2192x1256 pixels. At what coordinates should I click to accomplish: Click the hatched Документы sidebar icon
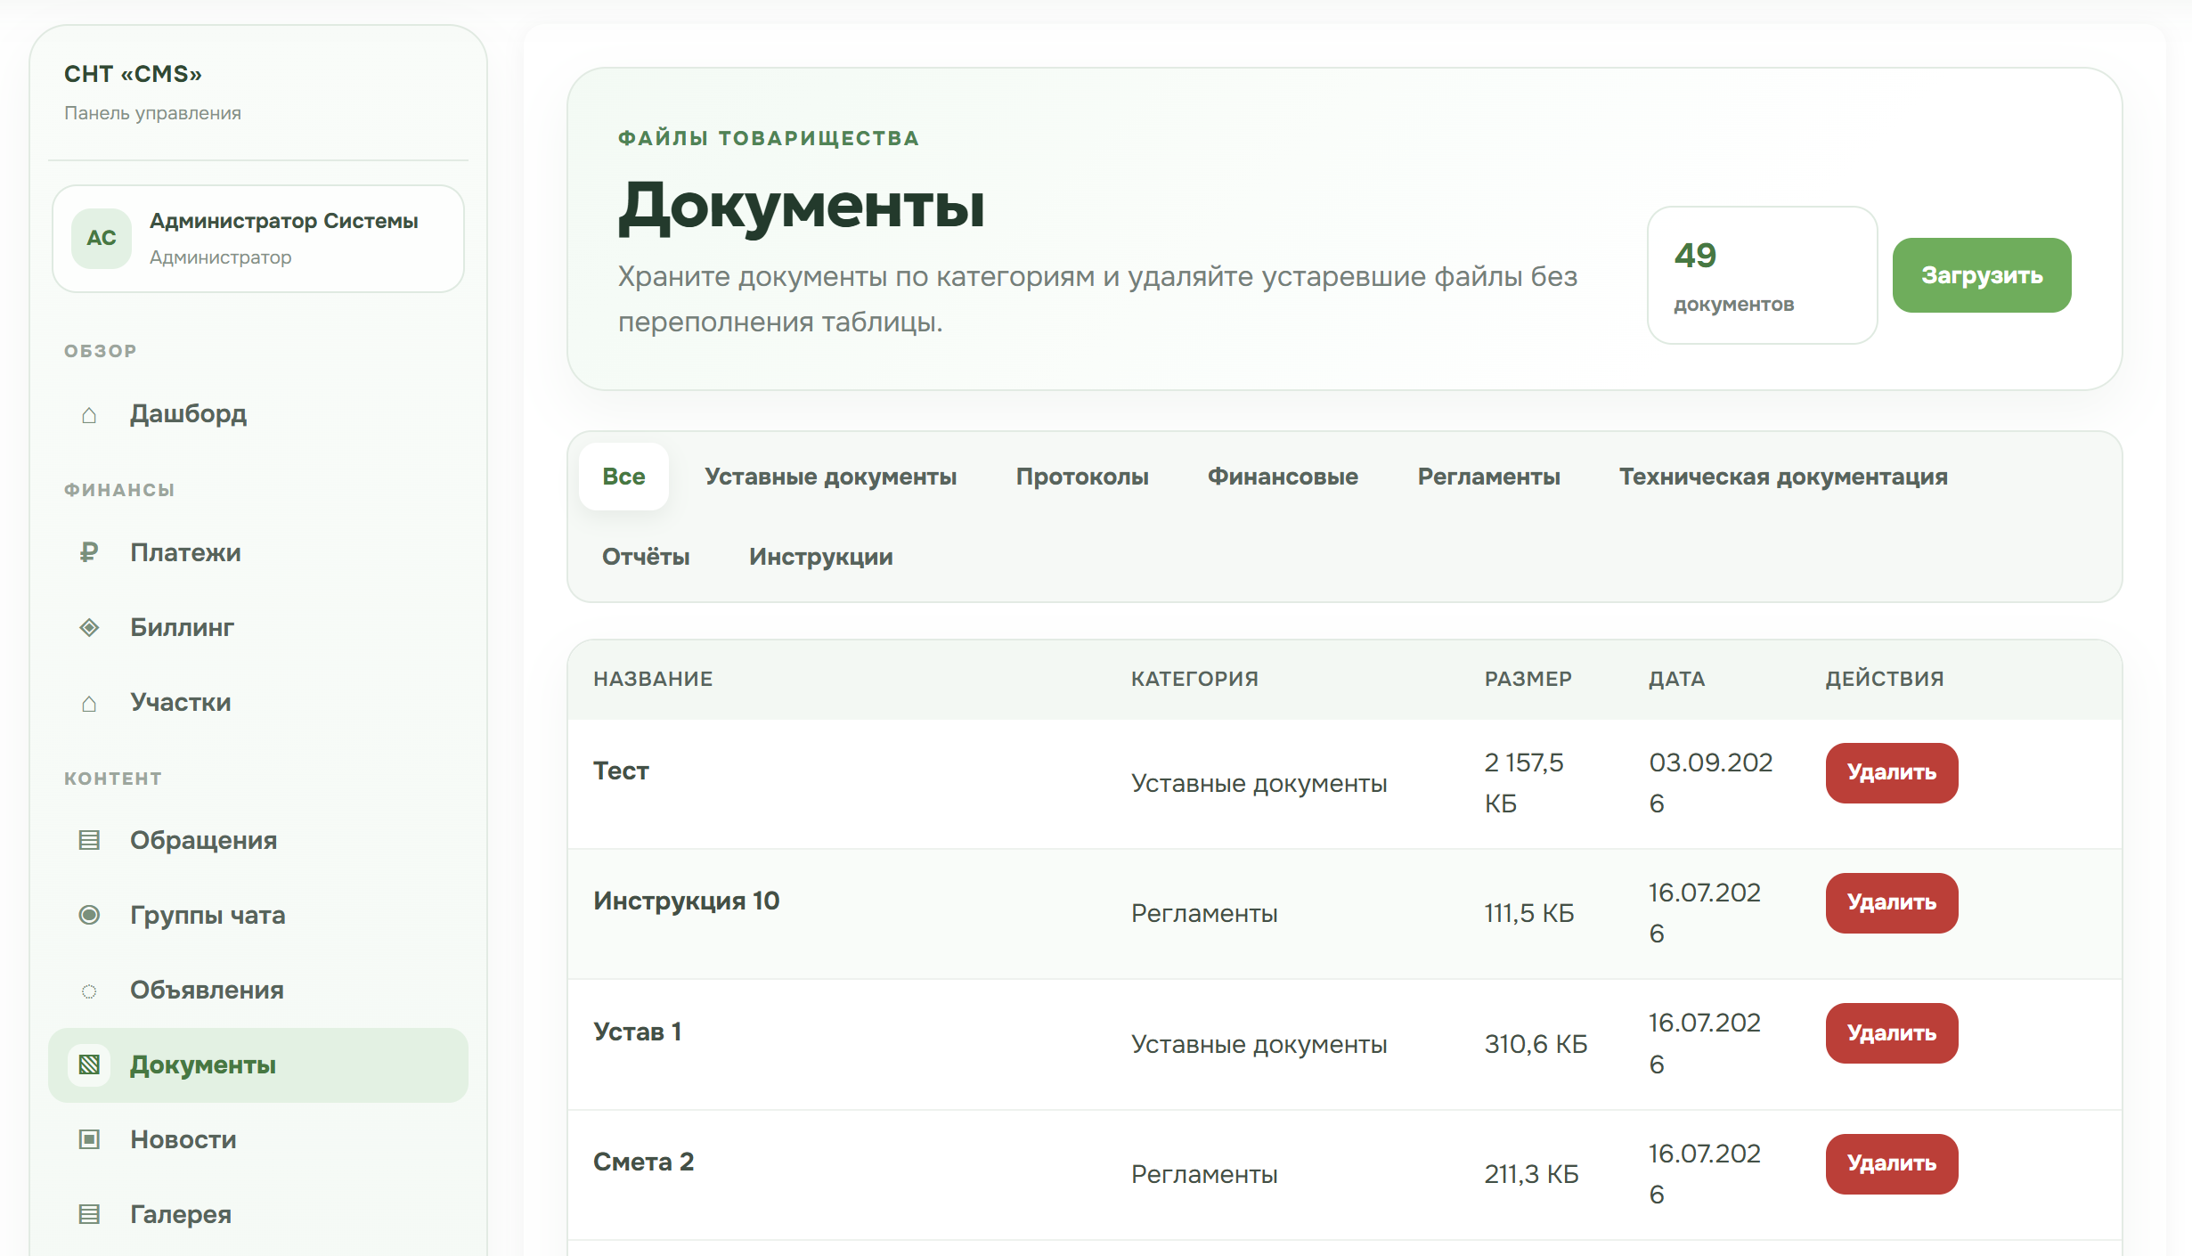[89, 1065]
